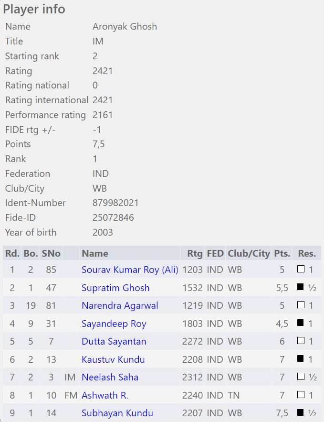Click the white piece icon in round 1
Image resolution: width=324 pixels, height=422 pixels.
tap(301, 269)
